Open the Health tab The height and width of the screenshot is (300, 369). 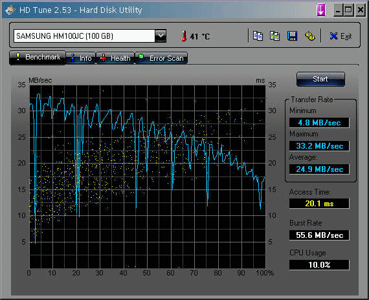(x=115, y=58)
